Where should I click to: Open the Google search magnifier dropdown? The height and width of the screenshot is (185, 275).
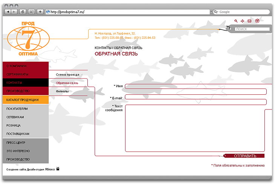pyautogui.click(x=216, y=12)
